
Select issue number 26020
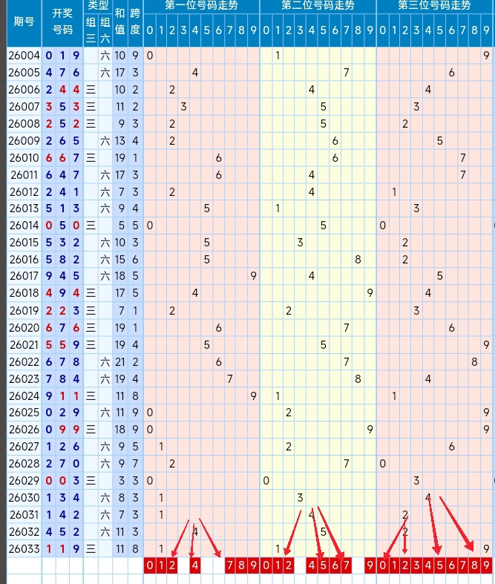(24, 328)
